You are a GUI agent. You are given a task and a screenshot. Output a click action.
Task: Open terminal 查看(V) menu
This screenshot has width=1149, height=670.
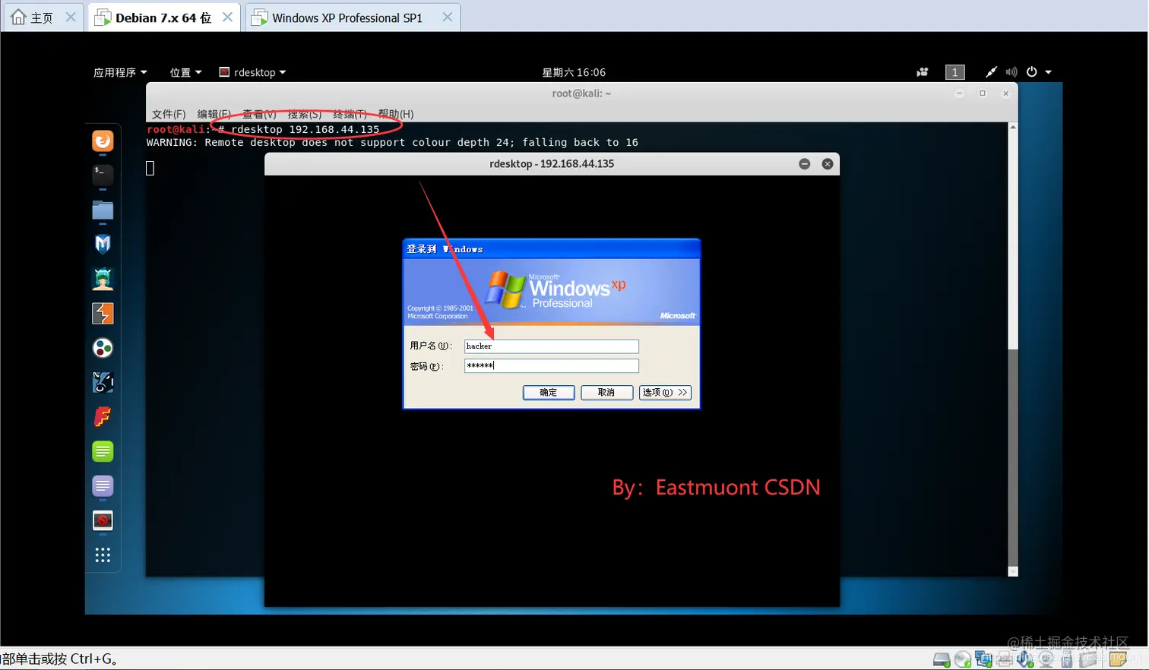pos(259,114)
